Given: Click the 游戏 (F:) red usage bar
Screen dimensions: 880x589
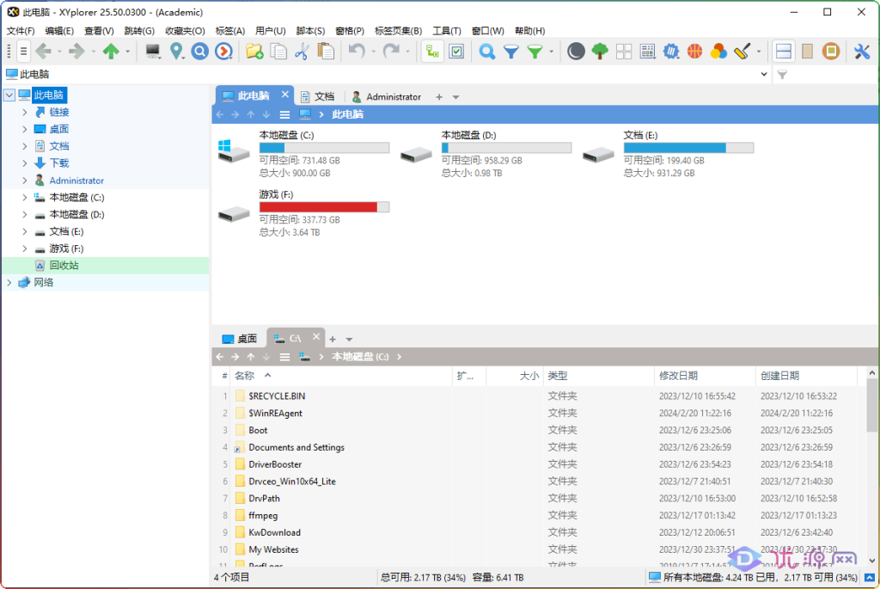Looking at the screenshot, I should (x=324, y=207).
